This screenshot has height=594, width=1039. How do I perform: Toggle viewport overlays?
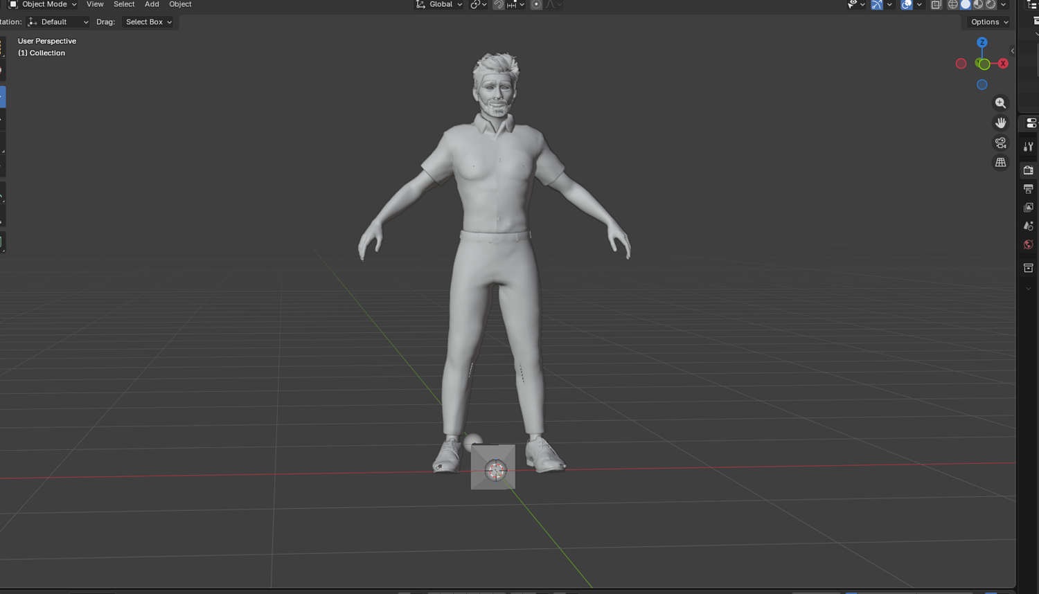907,4
